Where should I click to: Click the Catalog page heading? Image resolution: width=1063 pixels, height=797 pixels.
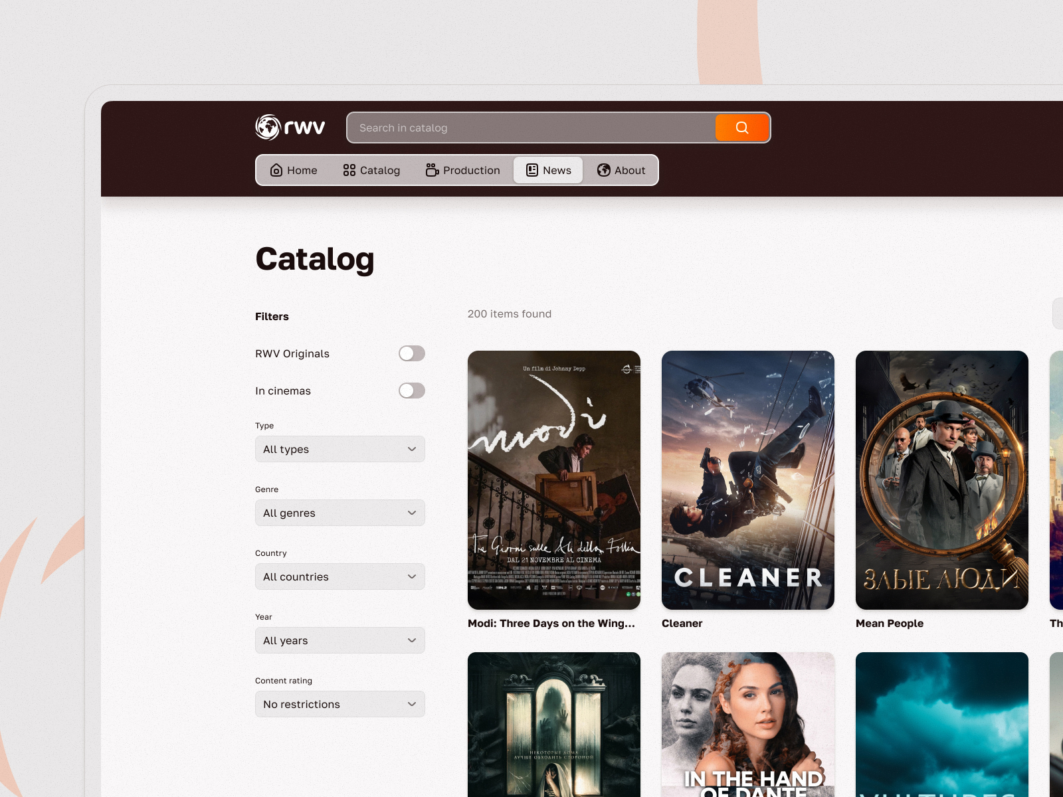click(x=315, y=259)
